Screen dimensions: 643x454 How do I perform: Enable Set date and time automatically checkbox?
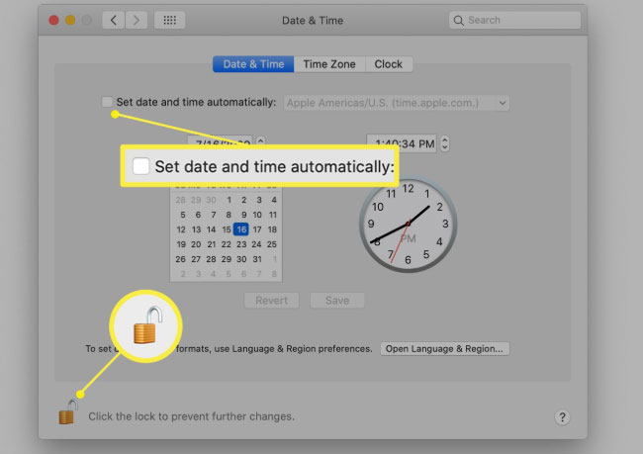click(x=107, y=102)
